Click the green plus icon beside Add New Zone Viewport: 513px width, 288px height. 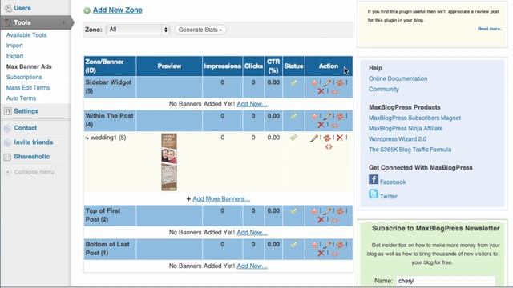click(87, 10)
